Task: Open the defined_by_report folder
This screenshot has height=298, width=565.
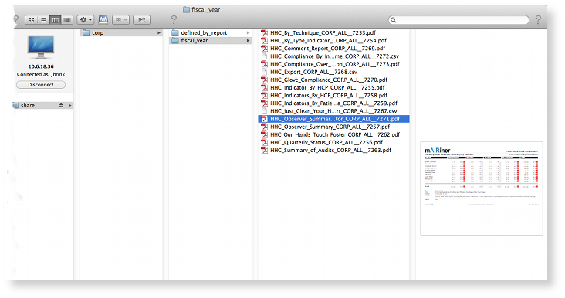Action: (x=211, y=32)
